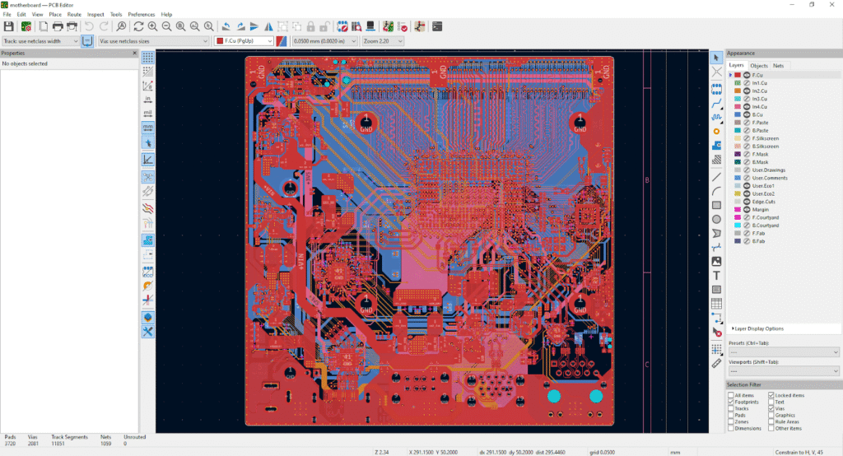Enable the Tracks selection filter checkbox
The height and width of the screenshot is (456, 843).
tap(731, 408)
